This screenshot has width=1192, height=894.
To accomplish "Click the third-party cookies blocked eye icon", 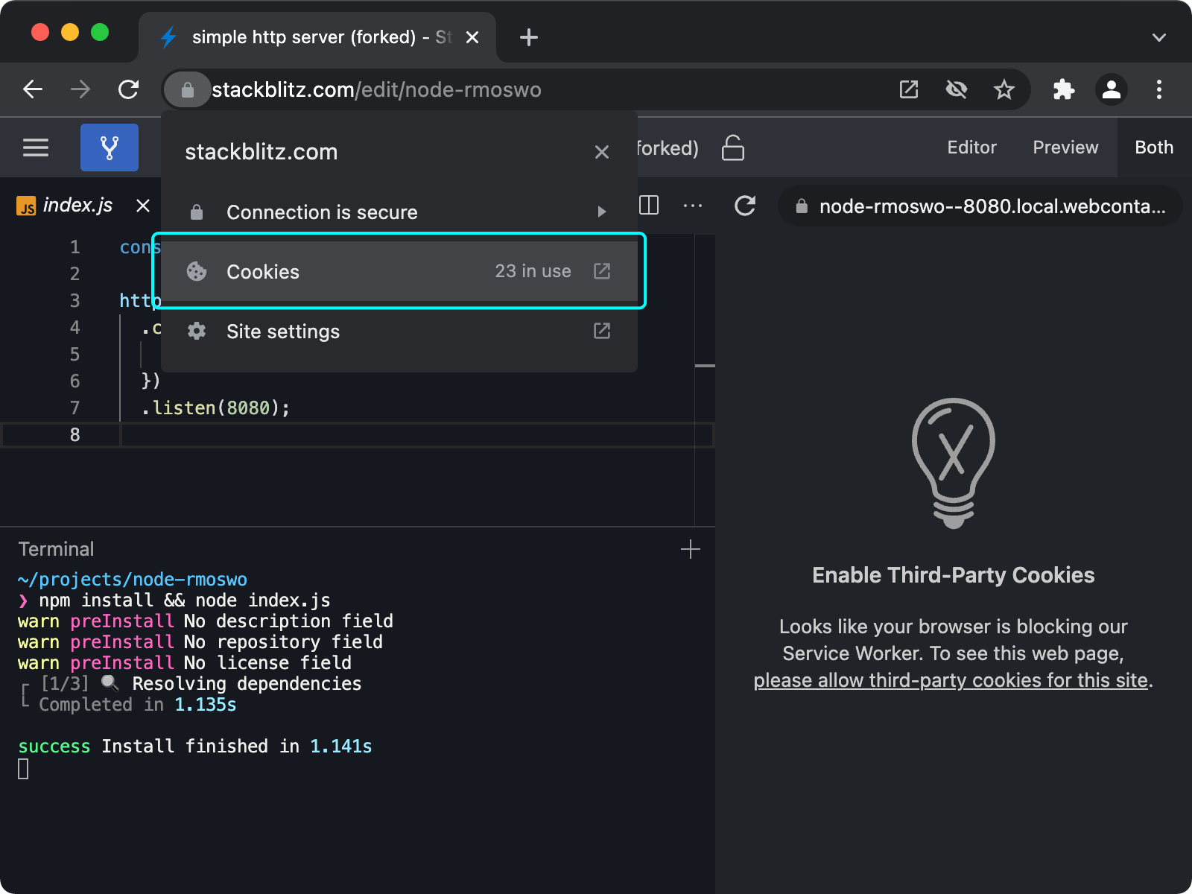I will (956, 90).
